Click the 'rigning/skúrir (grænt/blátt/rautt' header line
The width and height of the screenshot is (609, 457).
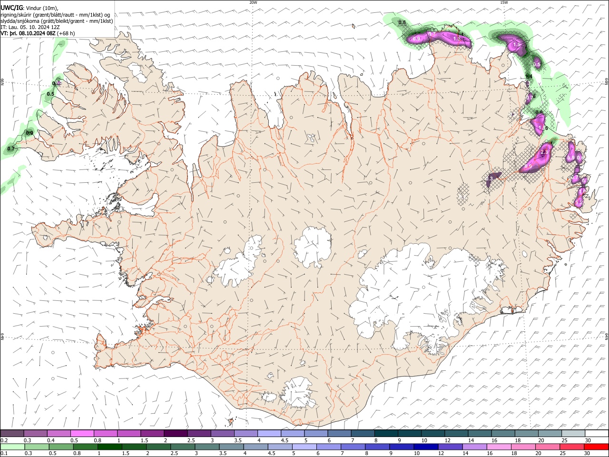tap(55, 15)
